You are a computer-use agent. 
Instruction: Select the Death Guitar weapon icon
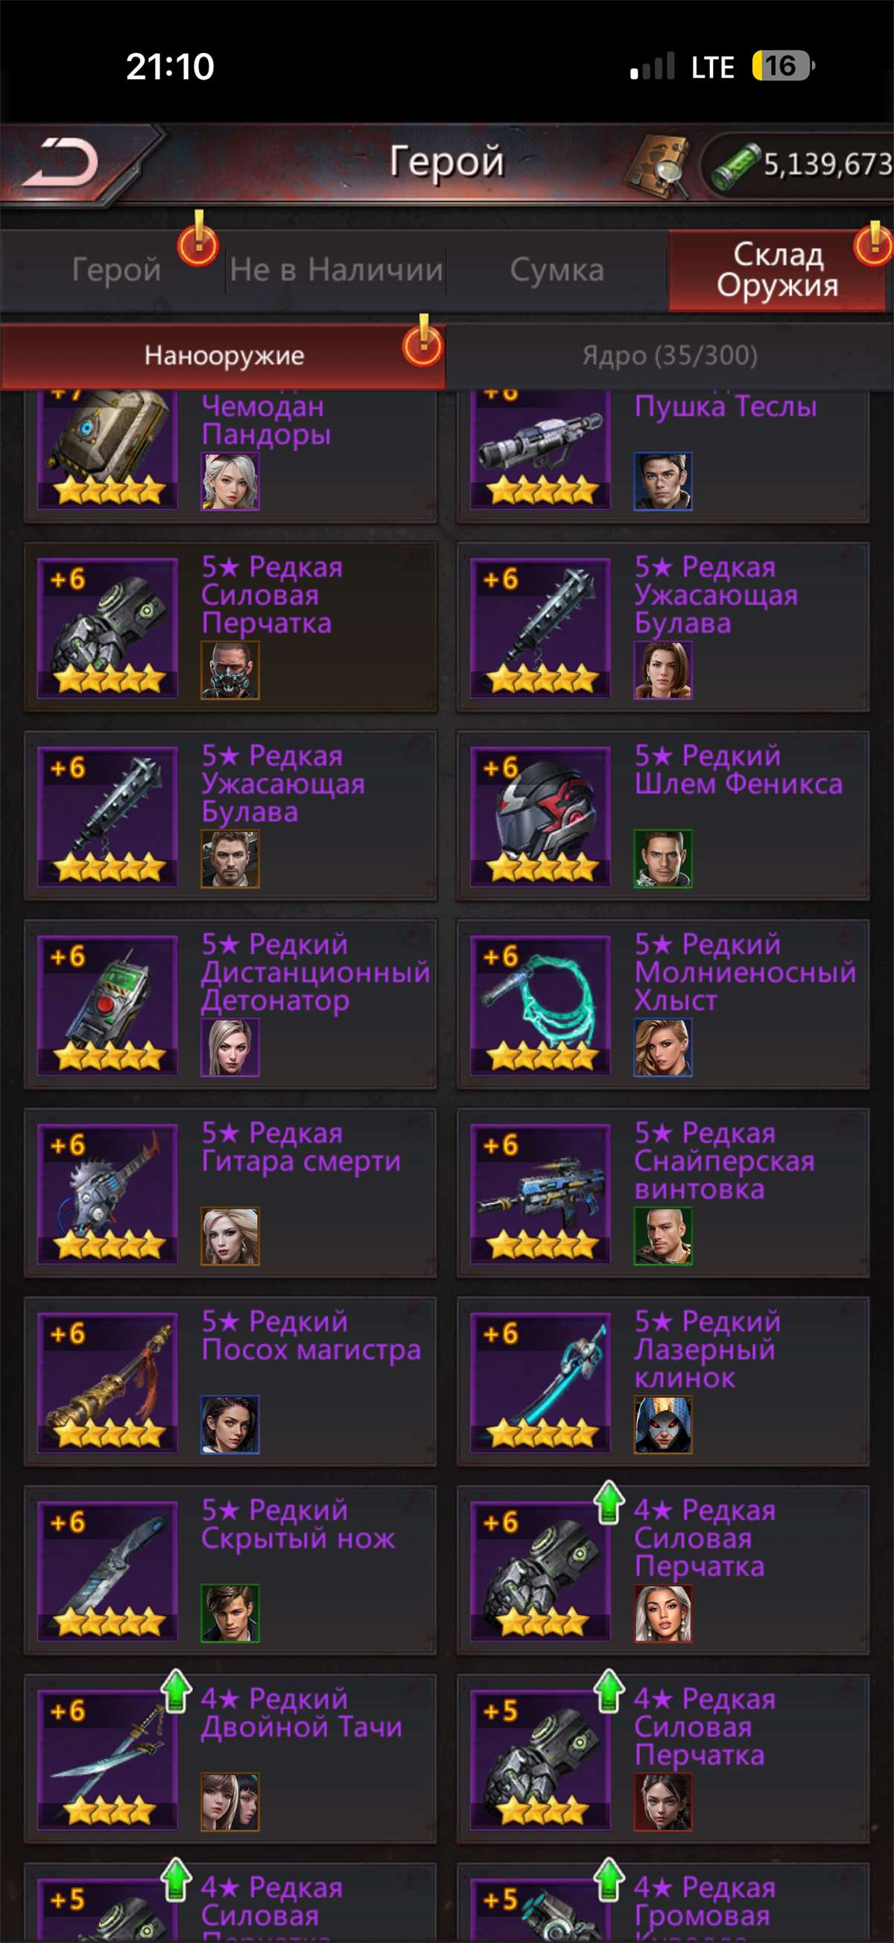[x=107, y=1192]
